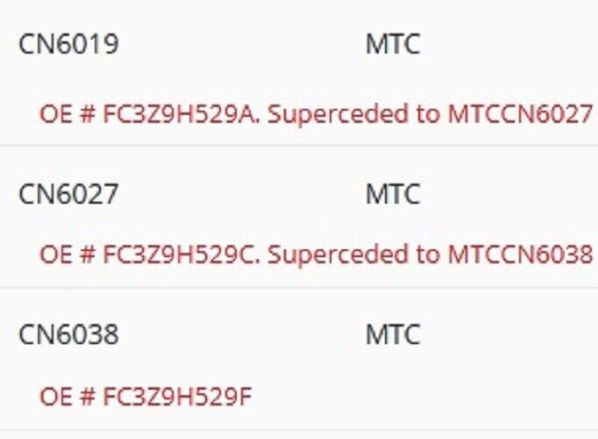
Task: Click note OE # FC3Z9H529A superseded text
Action: pos(317,114)
